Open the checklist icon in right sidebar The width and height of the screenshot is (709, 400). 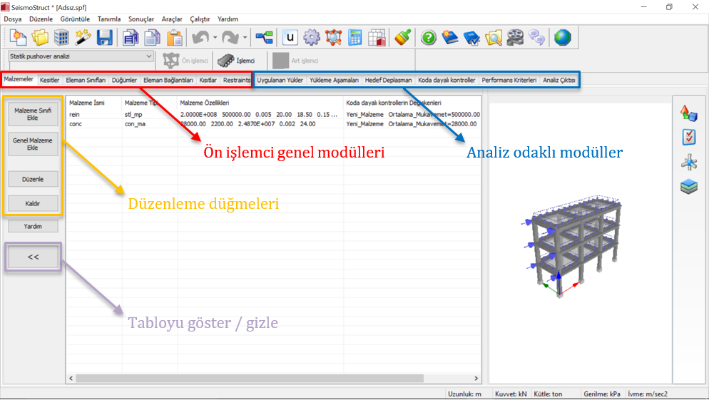[688, 137]
